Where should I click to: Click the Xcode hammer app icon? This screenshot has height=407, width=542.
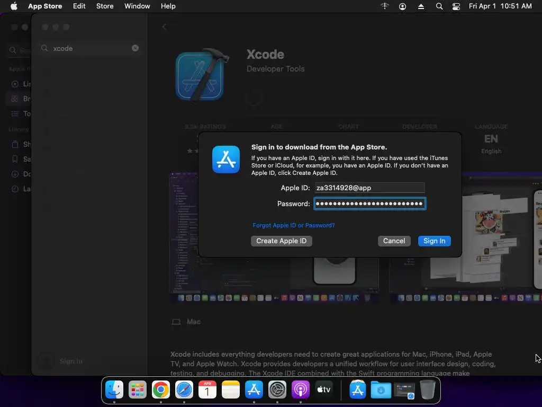pyautogui.click(x=202, y=75)
